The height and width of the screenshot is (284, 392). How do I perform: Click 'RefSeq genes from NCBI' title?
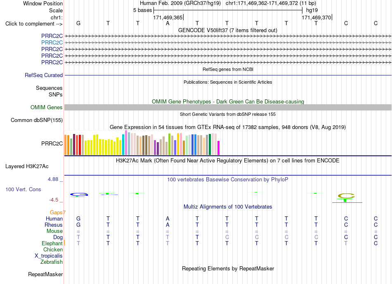point(228,69)
